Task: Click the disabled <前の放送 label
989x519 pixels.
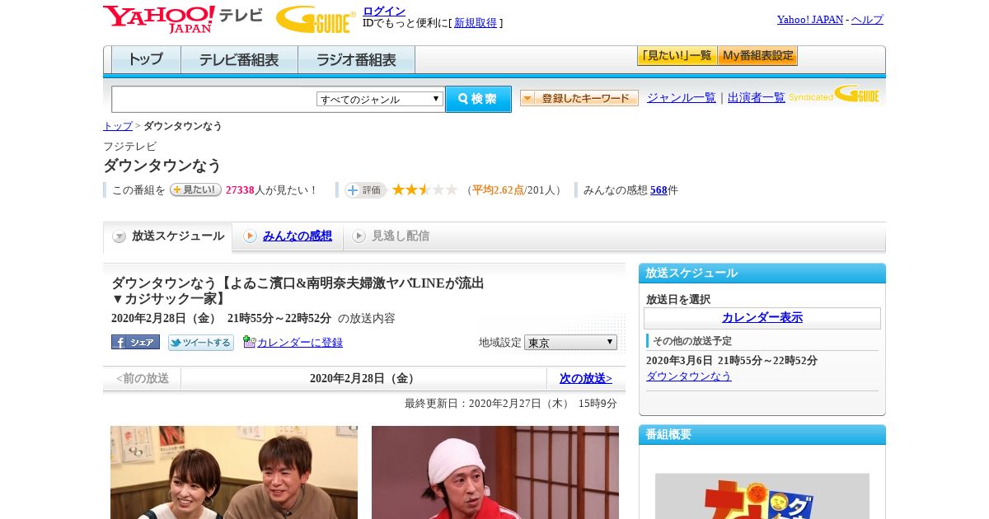Action: pos(143,378)
